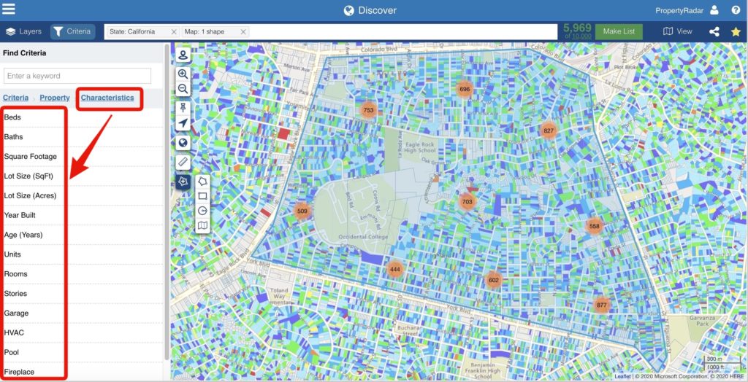Select the Lot Size (SqFt) criterion
Image resolution: width=748 pixels, height=382 pixels.
coord(82,176)
